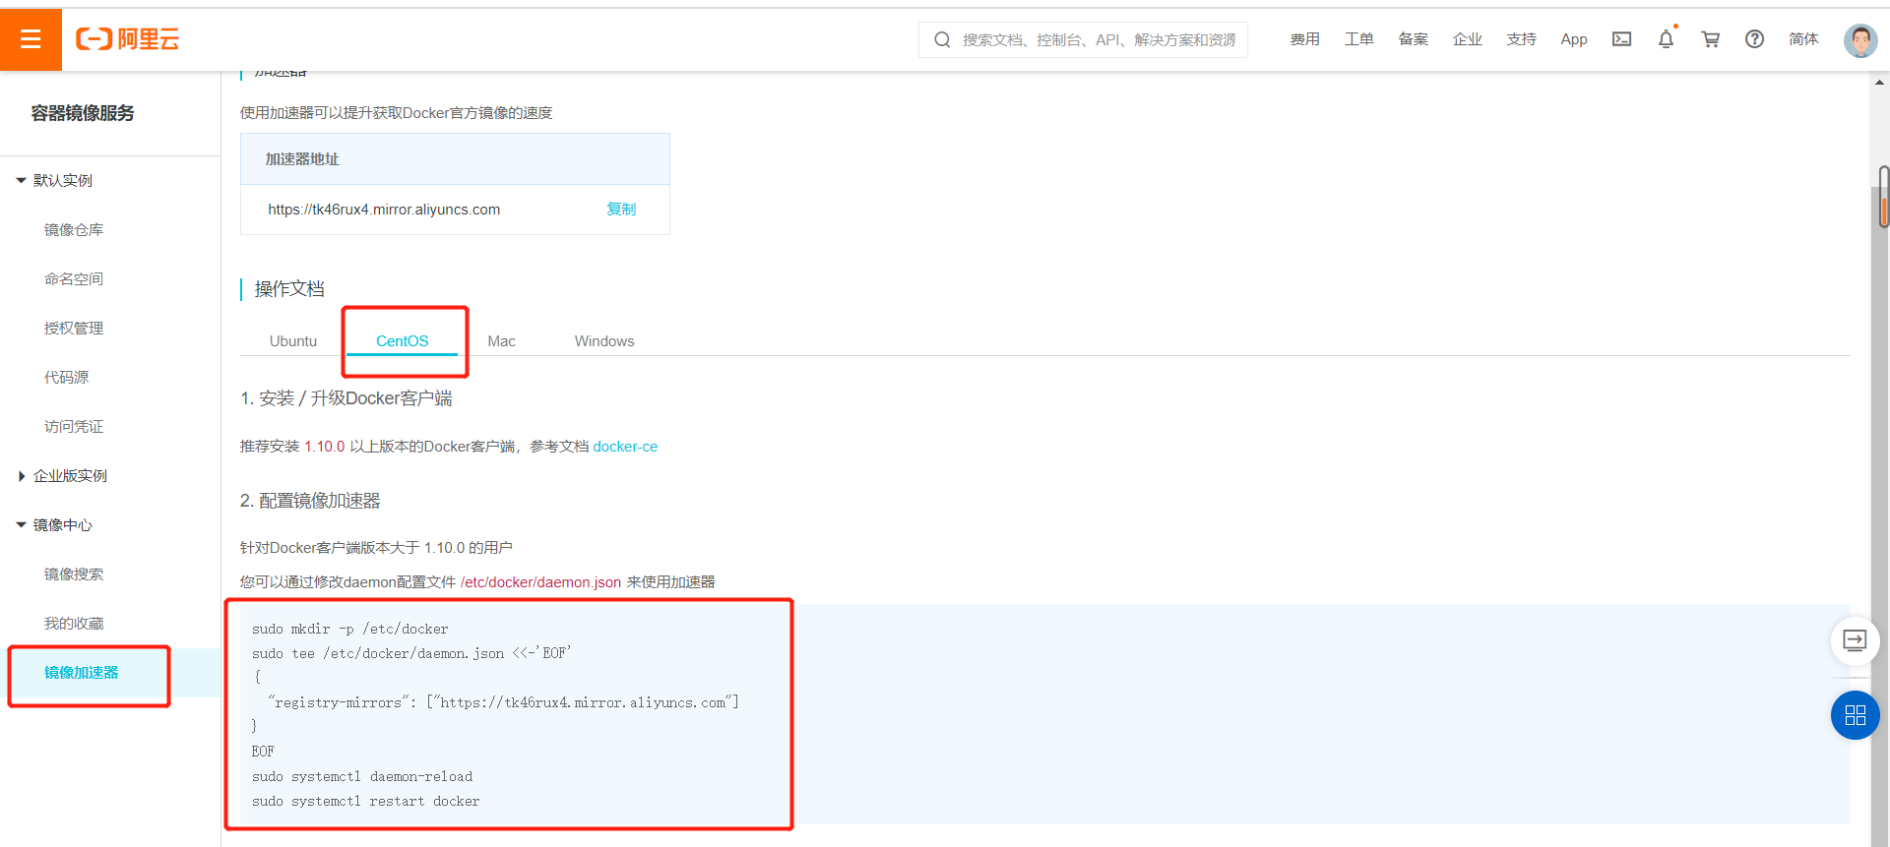1890x847 pixels.
Task: Select 镜像加速器 in the sidebar
Action: click(x=82, y=672)
